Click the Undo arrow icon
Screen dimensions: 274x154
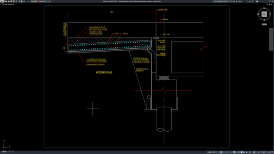(24, 1)
